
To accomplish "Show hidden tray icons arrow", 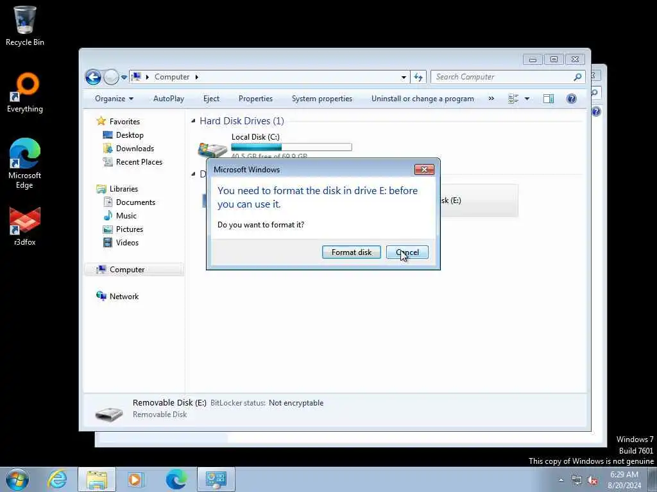I will click(x=561, y=480).
